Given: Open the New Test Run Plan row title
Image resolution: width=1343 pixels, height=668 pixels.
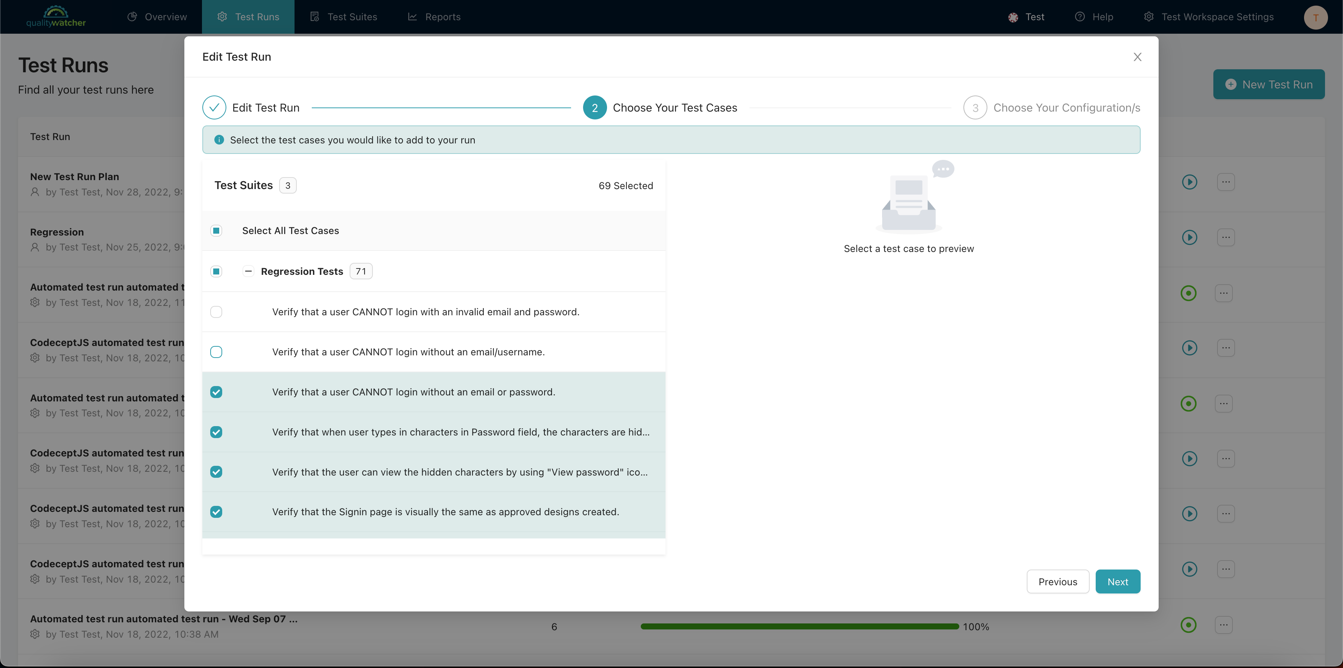Looking at the screenshot, I should [75, 177].
